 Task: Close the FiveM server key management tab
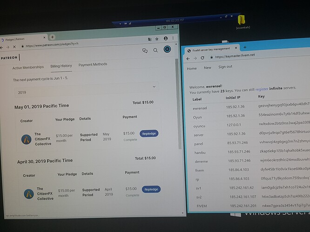coord(236,48)
